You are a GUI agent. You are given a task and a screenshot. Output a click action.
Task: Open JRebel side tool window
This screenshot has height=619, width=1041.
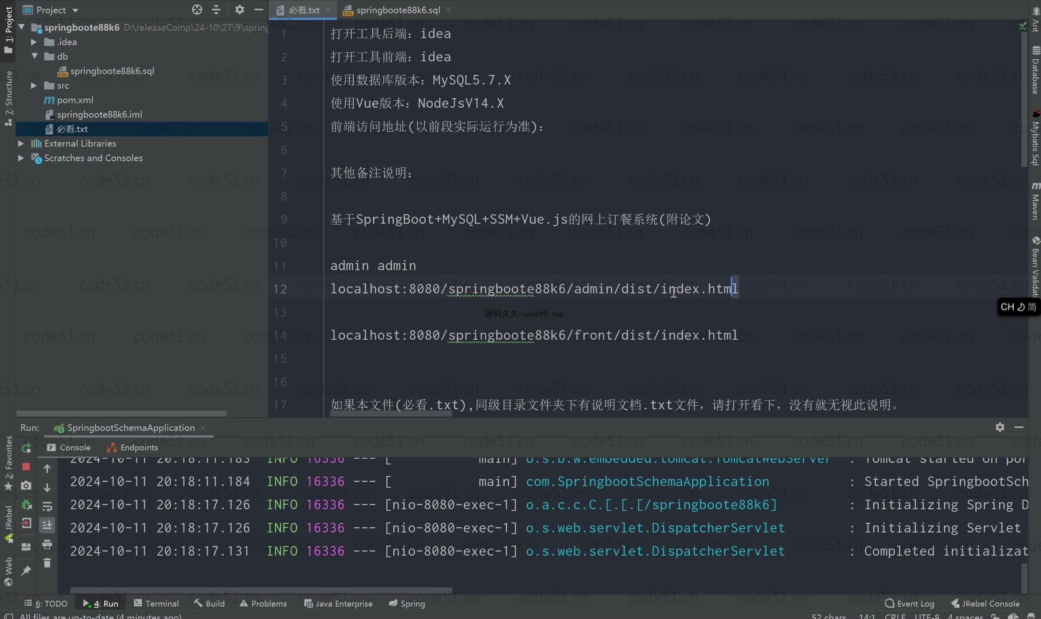tap(8, 524)
